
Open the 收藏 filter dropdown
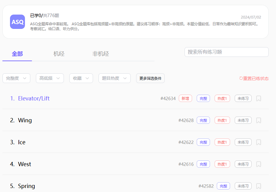pyautogui.click(x=81, y=78)
